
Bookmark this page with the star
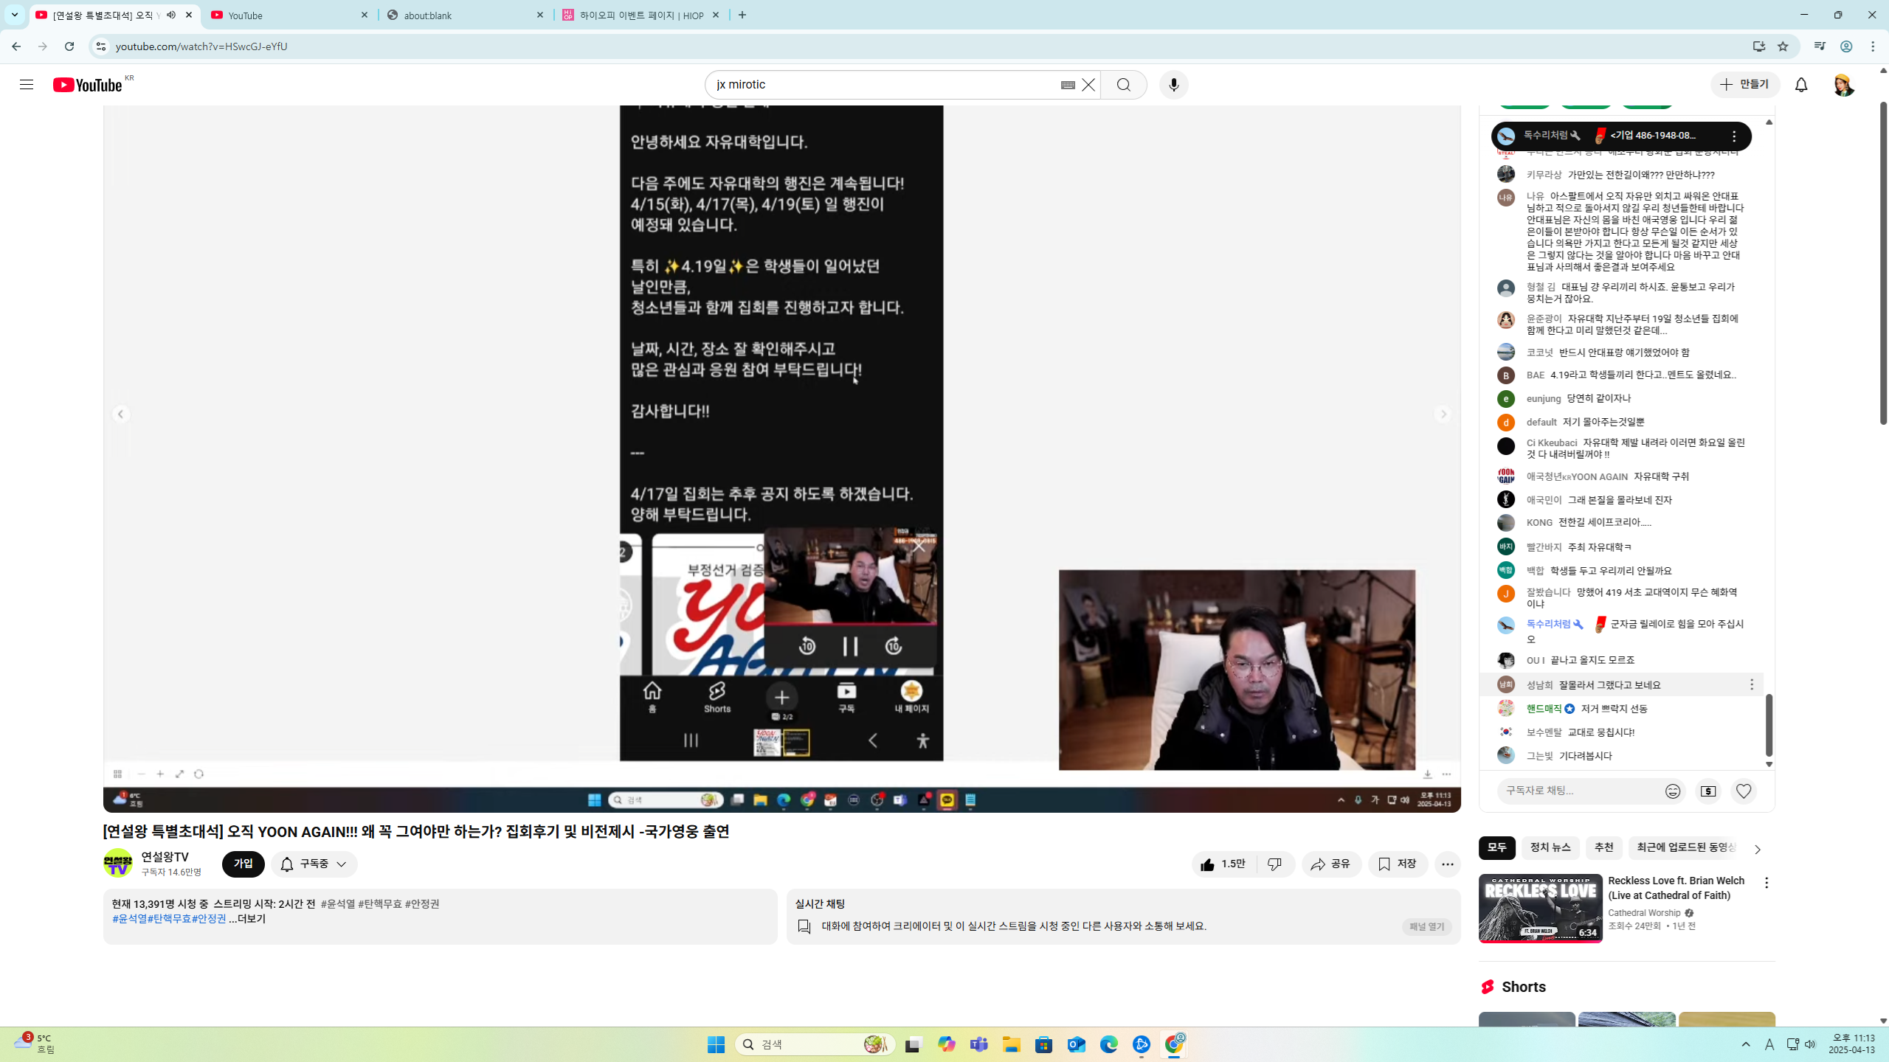(x=1783, y=46)
